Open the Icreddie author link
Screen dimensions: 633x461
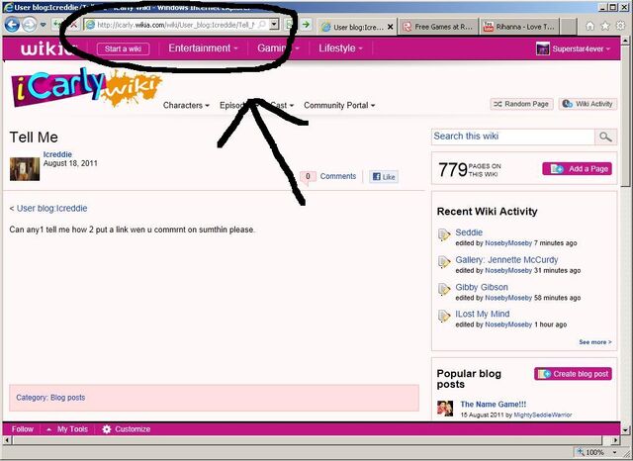(57, 154)
